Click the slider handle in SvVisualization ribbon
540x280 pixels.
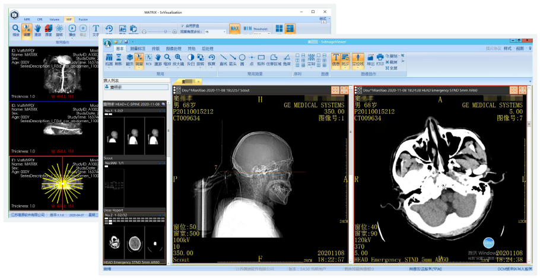coord(166,31)
